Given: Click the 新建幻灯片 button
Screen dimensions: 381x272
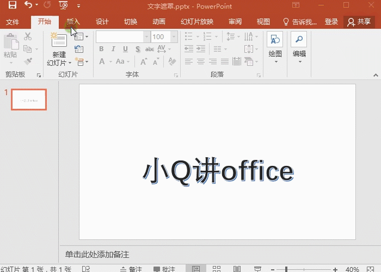Looking at the screenshot, I should (59, 50).
